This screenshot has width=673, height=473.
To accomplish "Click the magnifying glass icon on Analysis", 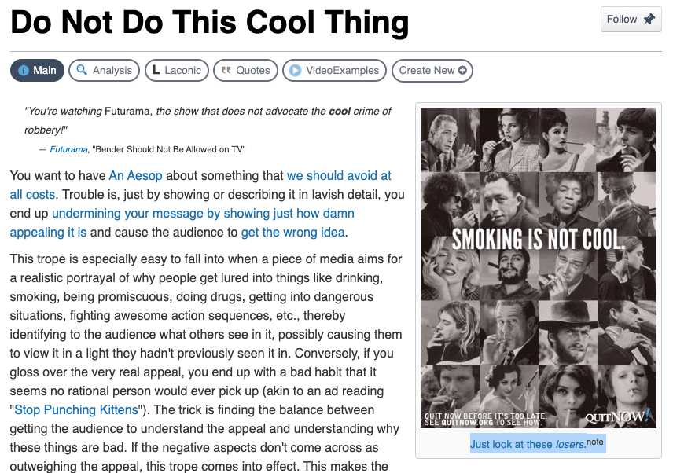I will coord(82,70).
